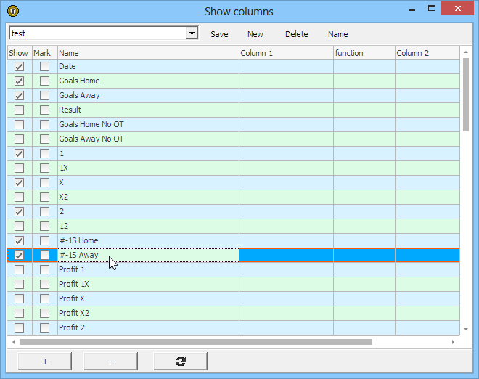The width and height of the screenshot is (479, 379).
Task: Tick Mark checkbox for #-1S Away
Action: [45, 255]
